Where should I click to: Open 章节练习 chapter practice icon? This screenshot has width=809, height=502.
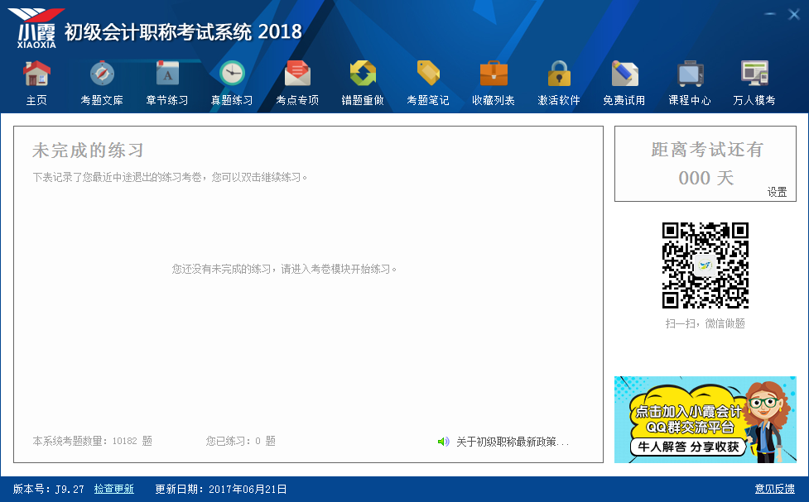click(167, 74)
